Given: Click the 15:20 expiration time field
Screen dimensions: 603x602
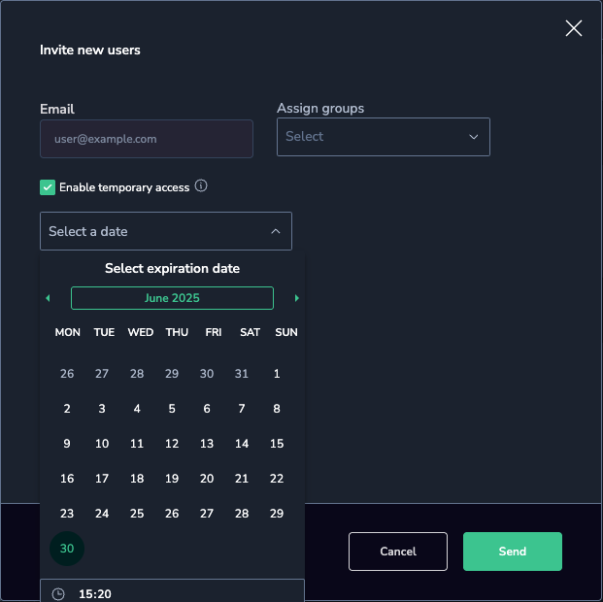Looking at the screenshot, I should 172,592.
